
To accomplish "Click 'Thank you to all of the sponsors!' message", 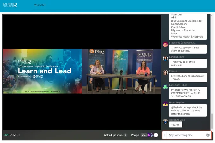I will pyautogui.click(x=188, y=63).
